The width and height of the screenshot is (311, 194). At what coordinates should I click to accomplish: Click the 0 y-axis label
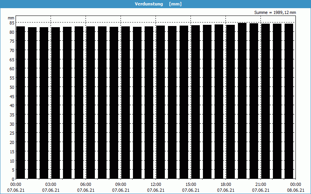pos(13,179)
